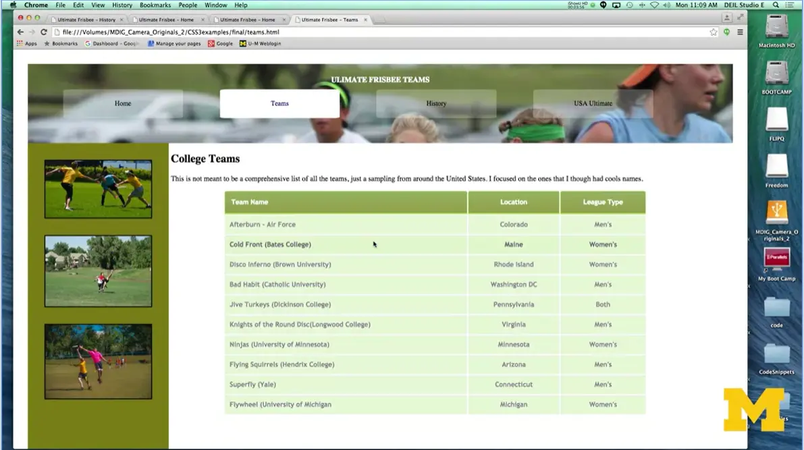Click the bookmark star in the address bar
This screenshot has width=804, height=450.
click(714, 32)
